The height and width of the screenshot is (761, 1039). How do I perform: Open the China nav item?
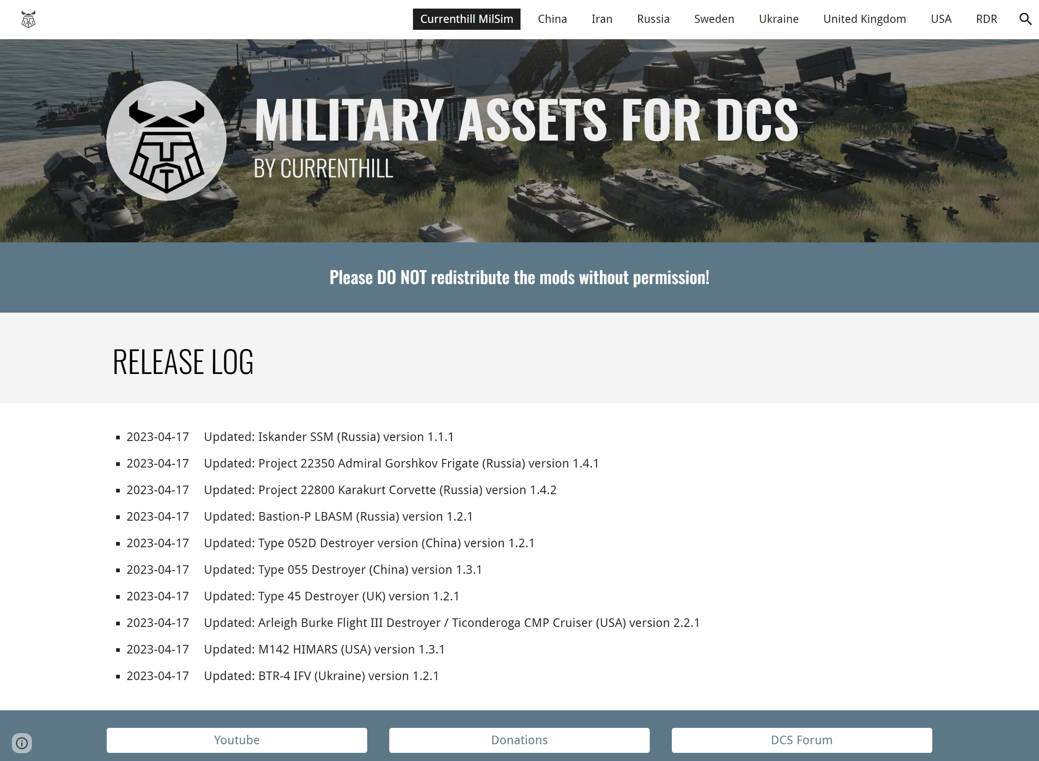pyautogui.click(x=552, y=19)
